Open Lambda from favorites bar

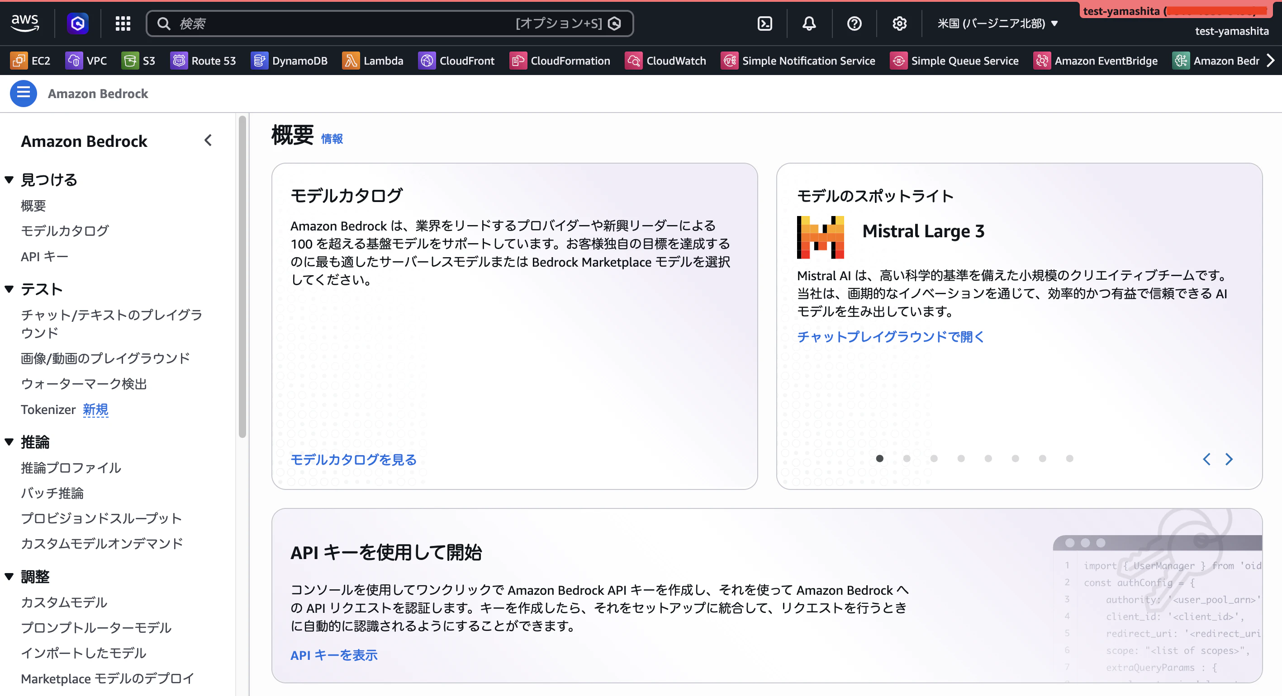tap(373, 61)
